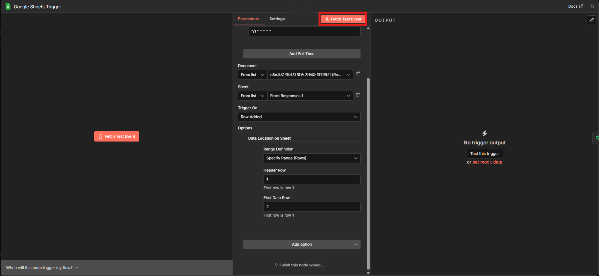Image resolution: width=599 pixels, height=276 pixels.
Task: Click the Header Row input field
Action: (x=312, y=179)
